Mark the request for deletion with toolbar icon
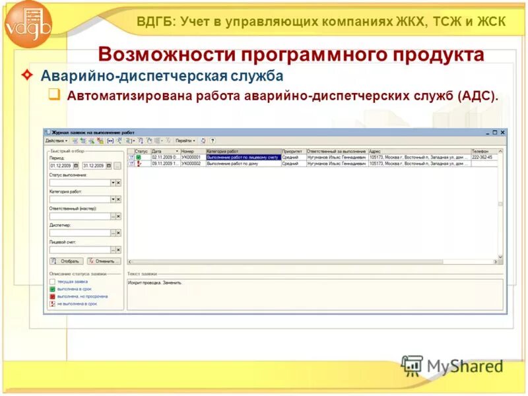The image size is (528, 396). pyautogui.click(x=100, y=140)
